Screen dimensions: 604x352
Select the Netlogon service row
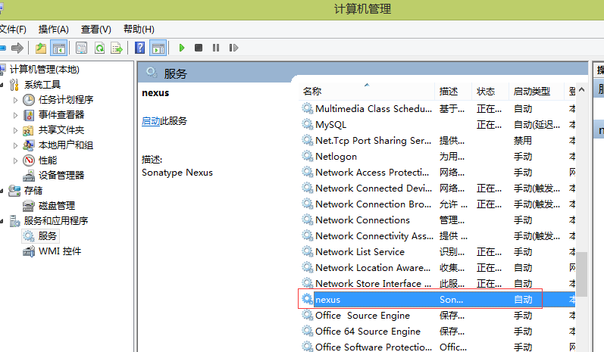[437, 157]
